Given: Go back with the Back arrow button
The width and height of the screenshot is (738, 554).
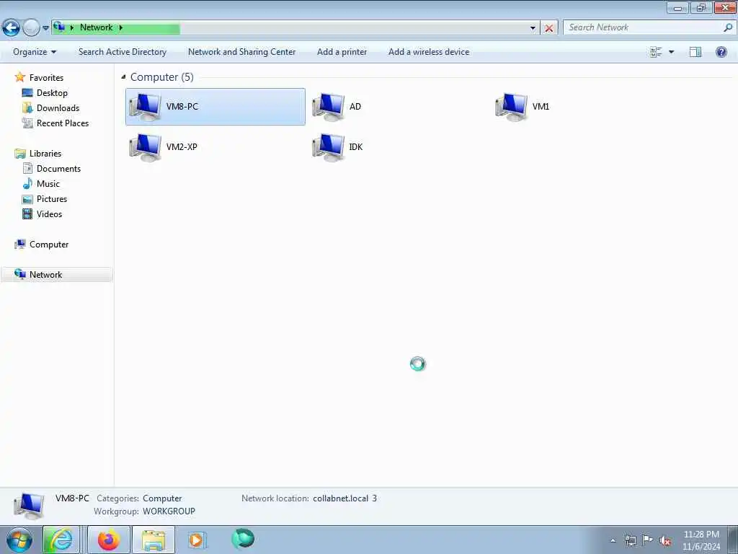Looking at the screenshot, I should click(11, 28).
